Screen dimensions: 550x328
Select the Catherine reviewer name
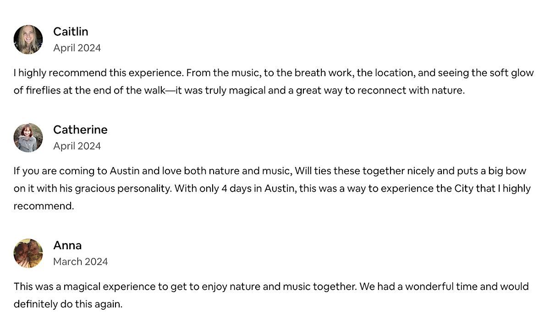pos(80,130)
